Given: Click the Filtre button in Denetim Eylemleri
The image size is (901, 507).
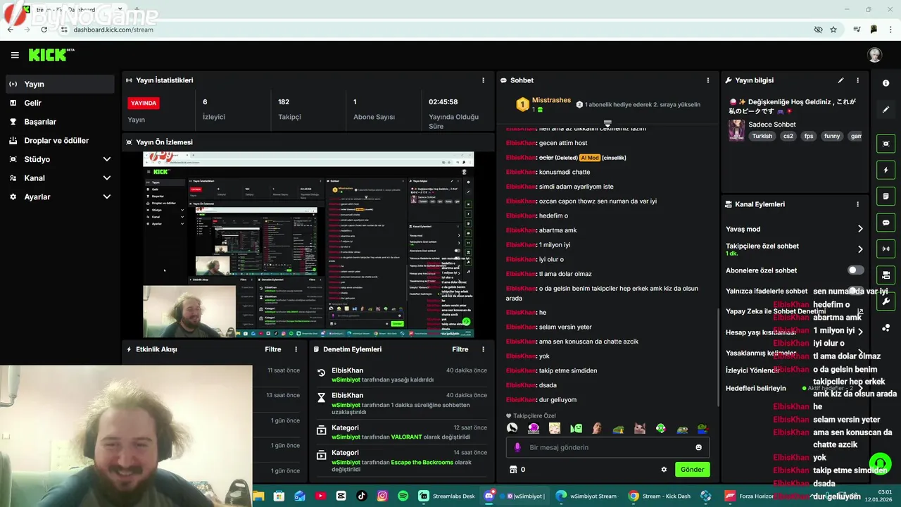Looking at the screenshot, I should (x=460, y=349).
